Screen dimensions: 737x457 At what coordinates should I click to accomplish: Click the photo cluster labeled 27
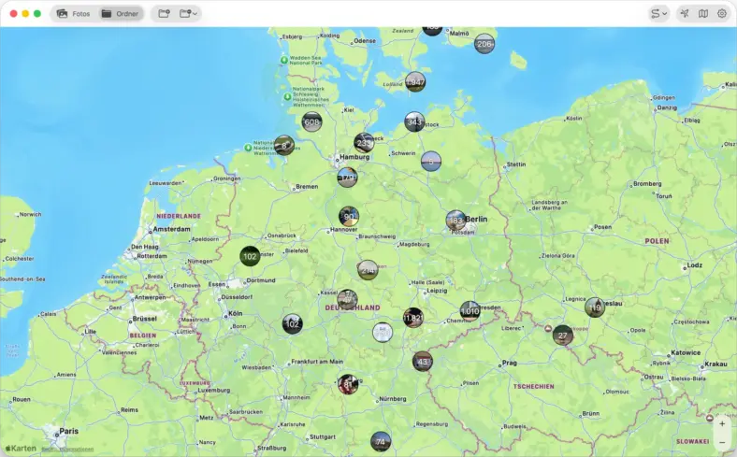pyautogui.click(x=562, y=336)
